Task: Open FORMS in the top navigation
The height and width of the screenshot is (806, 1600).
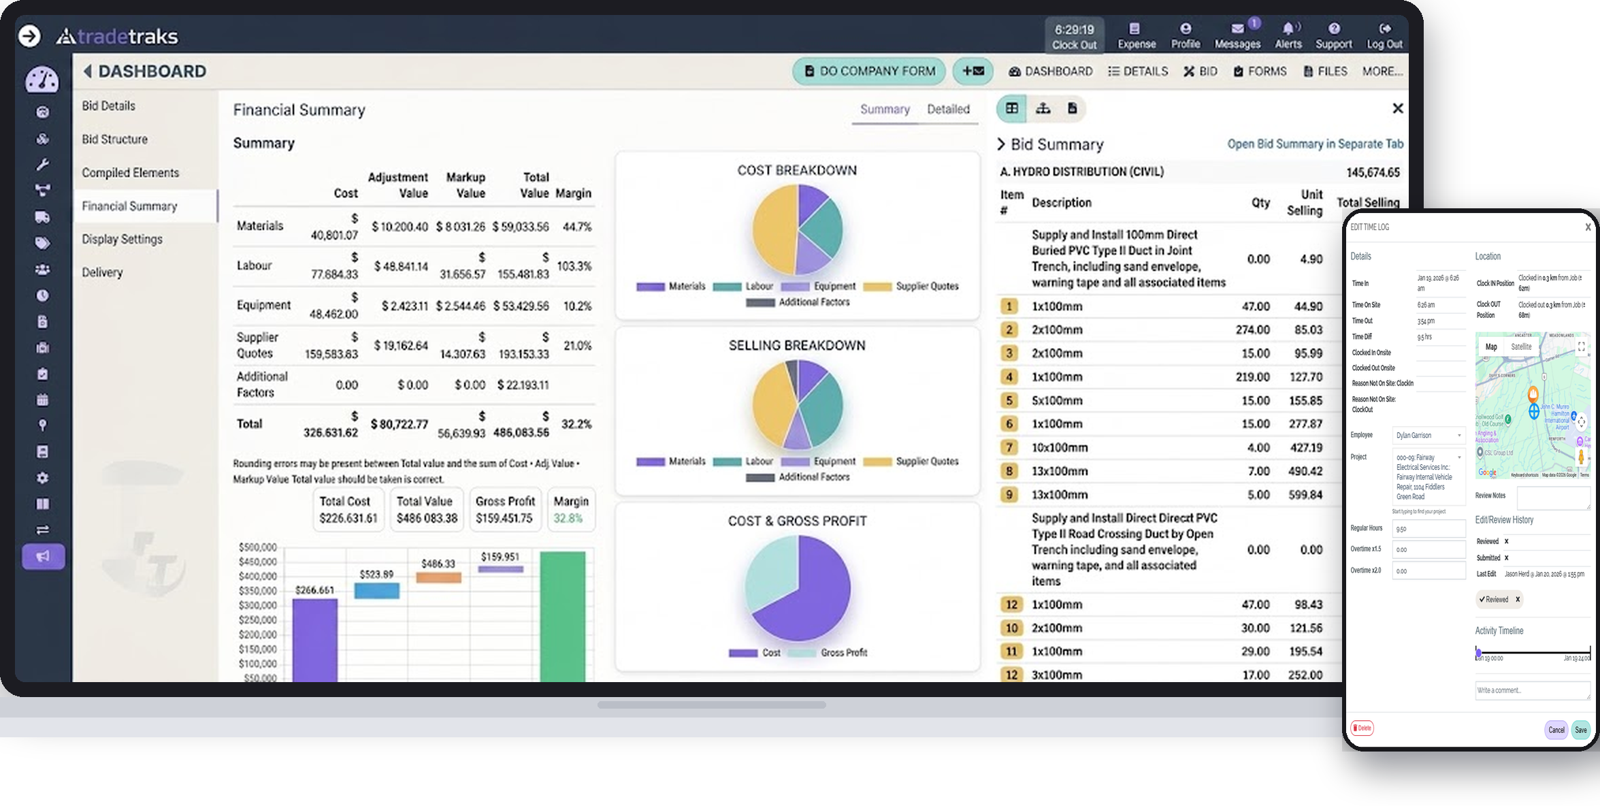Action: (x=1260, y=71)
